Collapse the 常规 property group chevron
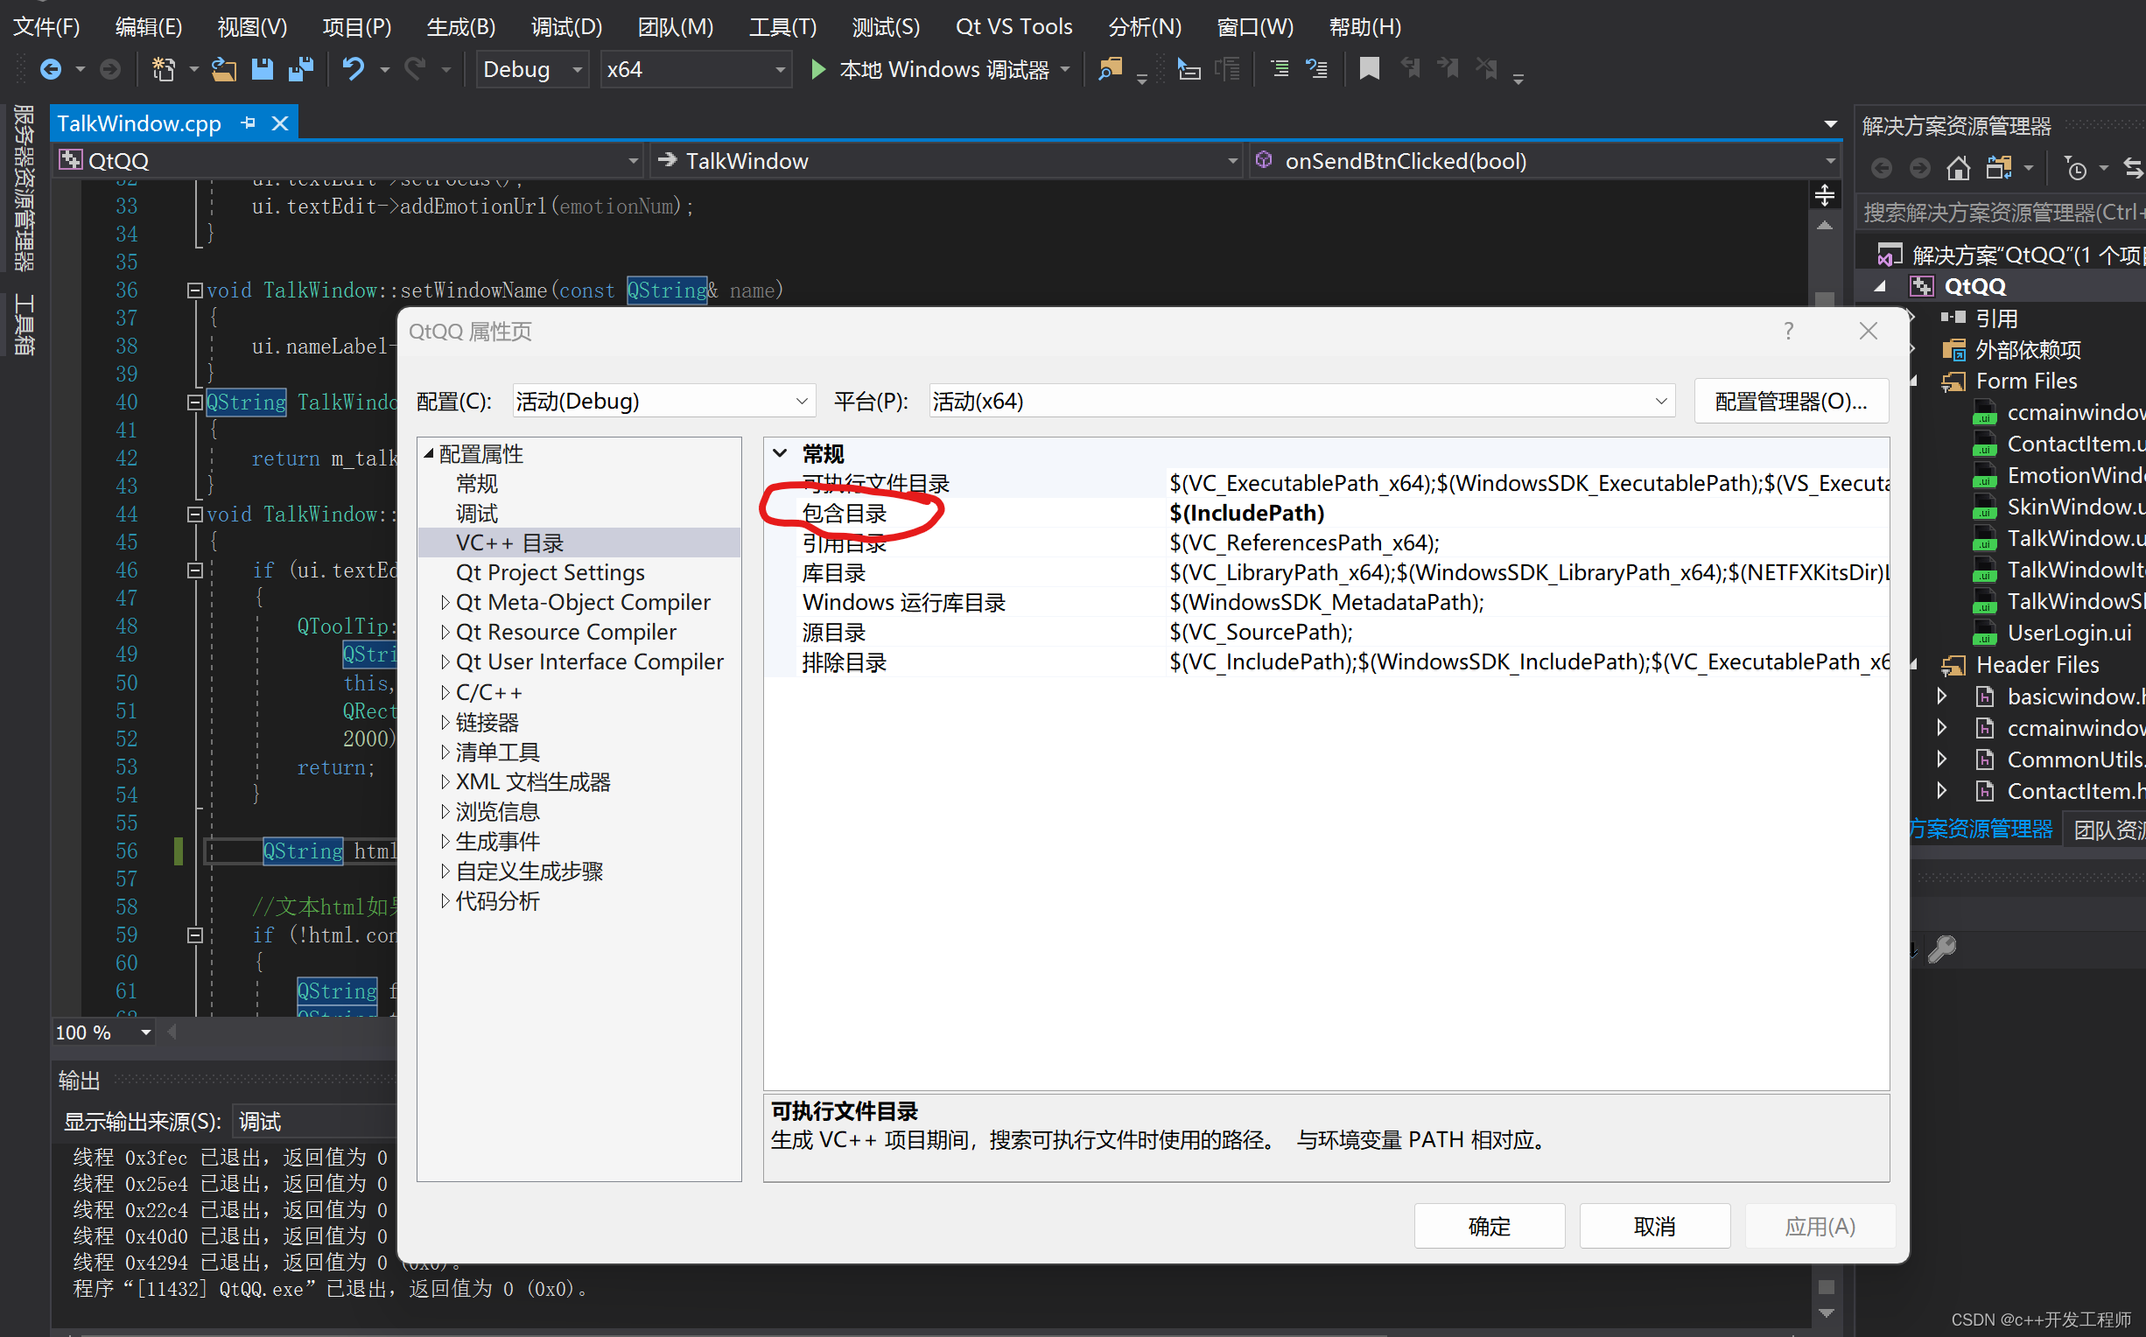Screen dimensions: 2146x1337 point(780,453)
